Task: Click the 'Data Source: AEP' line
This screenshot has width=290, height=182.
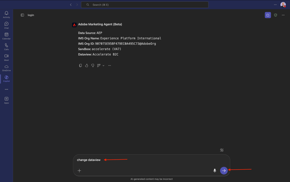Action: point(90,33)
